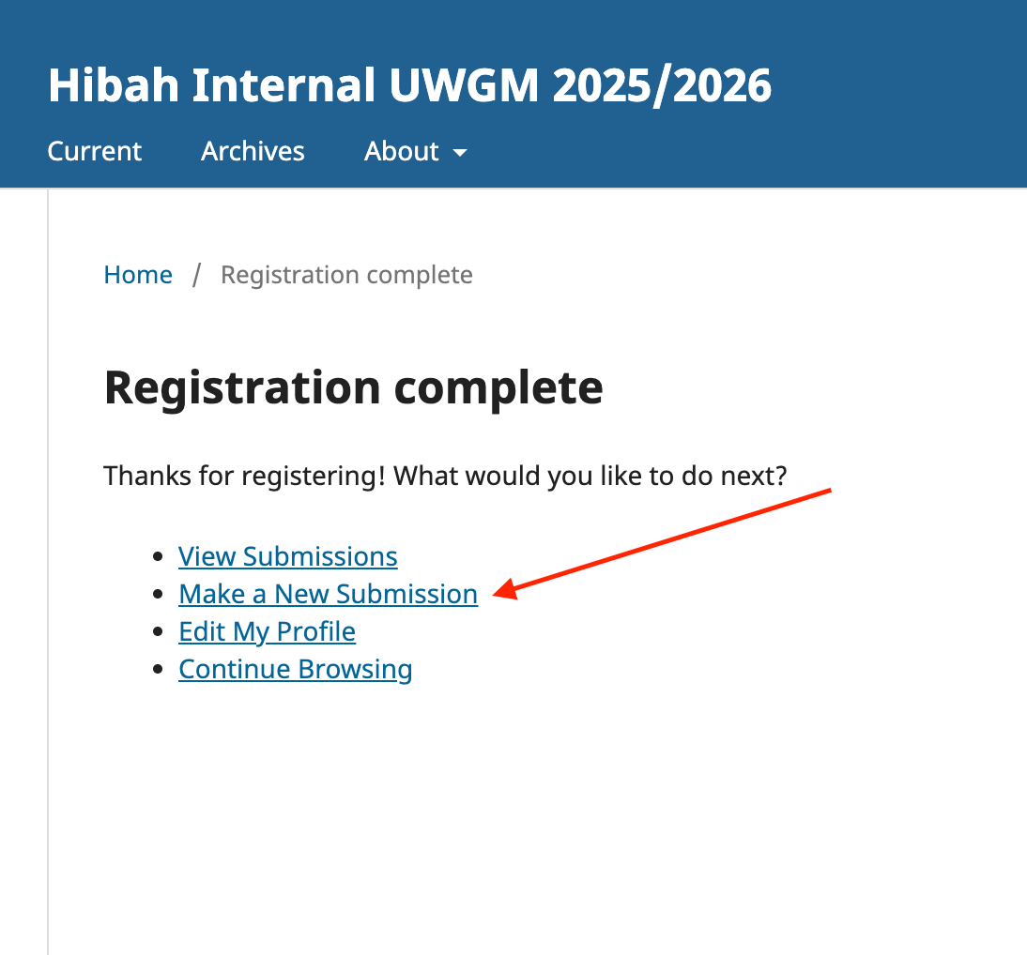The width and height of the screenshot is (1027, 955).
Task: Click the grey Registration complete breadcrumb text
Action: tap(346, 275)
